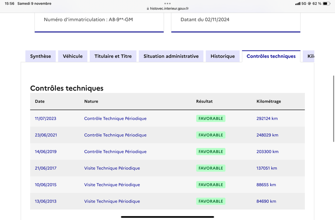The image size is (335, 220).
Task: Switch to the Véhicule tab
Action: coord(72,56)
